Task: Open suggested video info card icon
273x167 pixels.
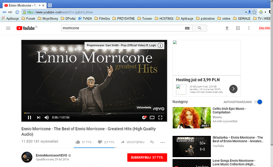Action: coord(160,45)
